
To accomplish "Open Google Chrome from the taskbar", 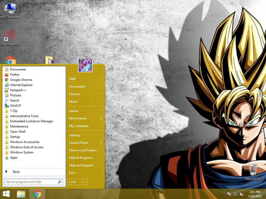I will coord(37,194).
